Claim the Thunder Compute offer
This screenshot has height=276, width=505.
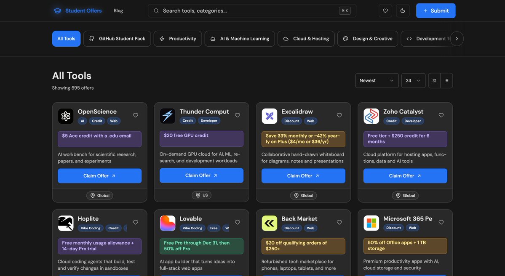(202, 175)
